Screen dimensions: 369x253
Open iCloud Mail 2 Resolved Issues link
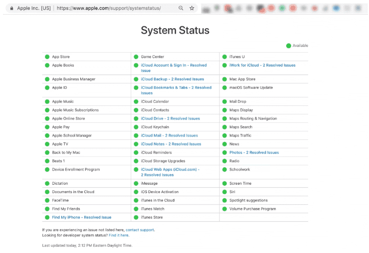pos(169,136)
